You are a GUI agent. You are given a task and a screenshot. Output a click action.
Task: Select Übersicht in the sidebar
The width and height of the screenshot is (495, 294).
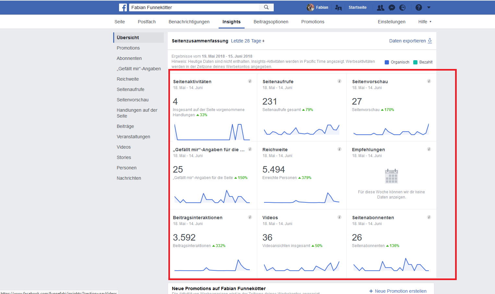[x=139, y=38]
